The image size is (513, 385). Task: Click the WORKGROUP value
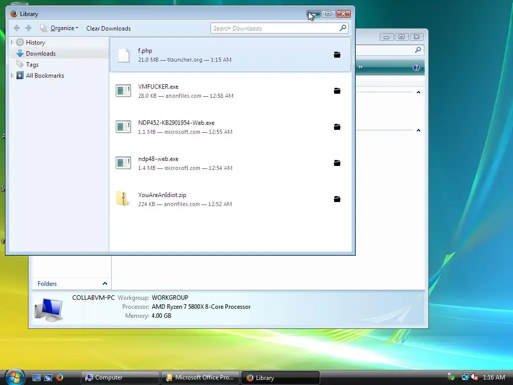pyautogui.click(x=170, y=298)
